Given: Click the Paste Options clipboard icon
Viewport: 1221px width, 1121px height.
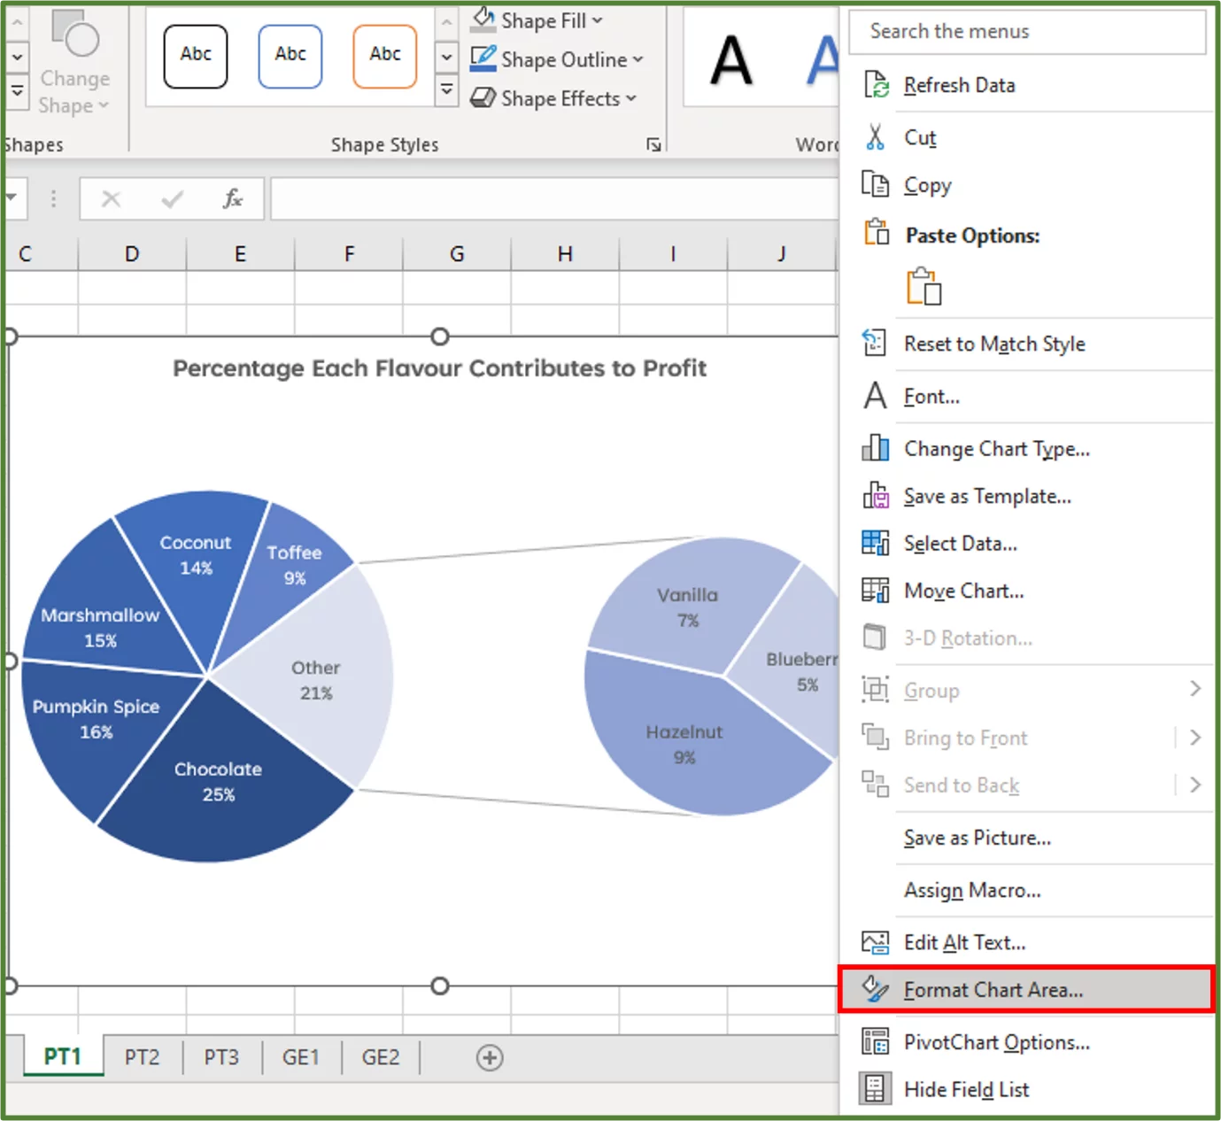Looking at the screenshot, I should click(x=877, y=231).
